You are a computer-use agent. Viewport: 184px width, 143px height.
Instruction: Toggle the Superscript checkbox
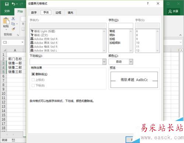33,80
